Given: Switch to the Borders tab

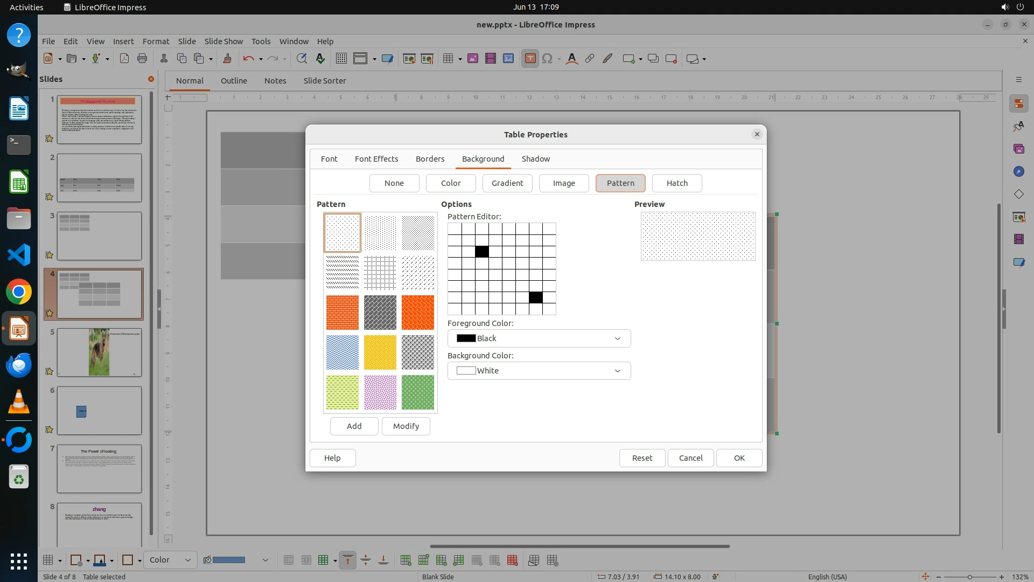Looking at the screenshot, I should click(x=430, y=159).
